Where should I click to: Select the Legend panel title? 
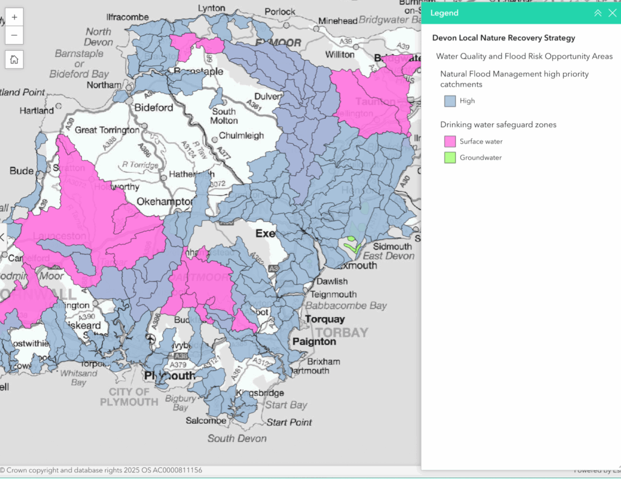tap(445, 13)
